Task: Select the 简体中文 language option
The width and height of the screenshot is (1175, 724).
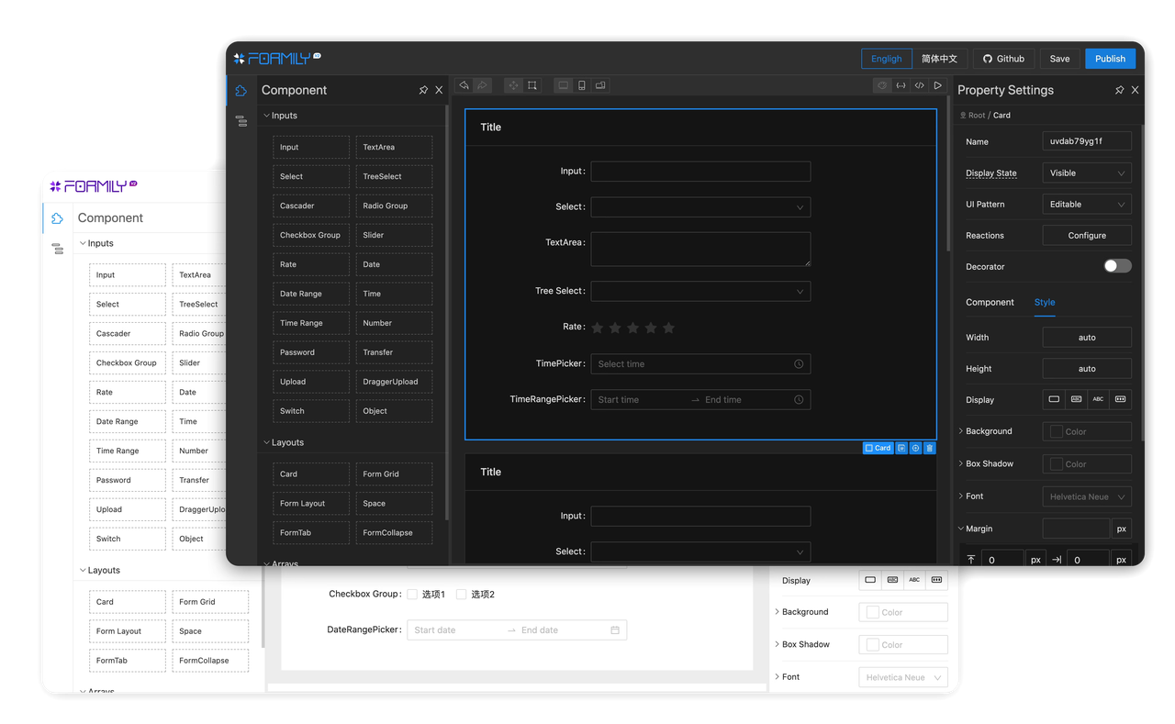Action: coord(939,59)
